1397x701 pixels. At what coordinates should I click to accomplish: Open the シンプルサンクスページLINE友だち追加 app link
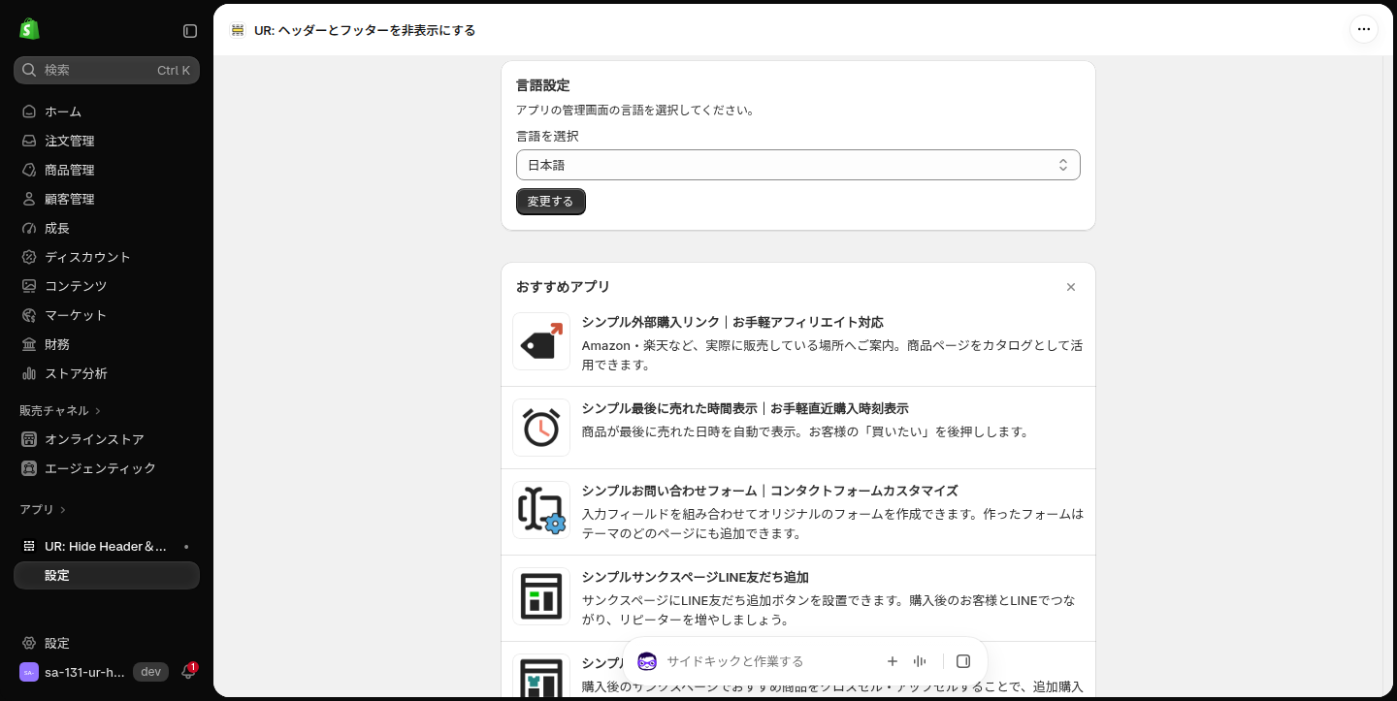pos(695,577)
